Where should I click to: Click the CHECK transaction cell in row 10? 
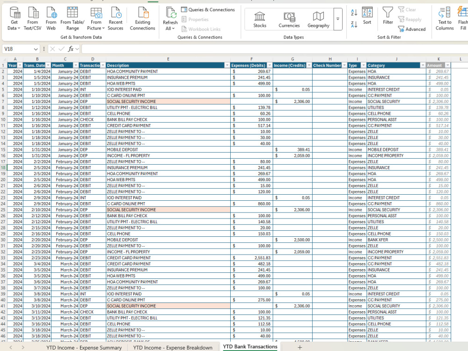click(93, 120)
